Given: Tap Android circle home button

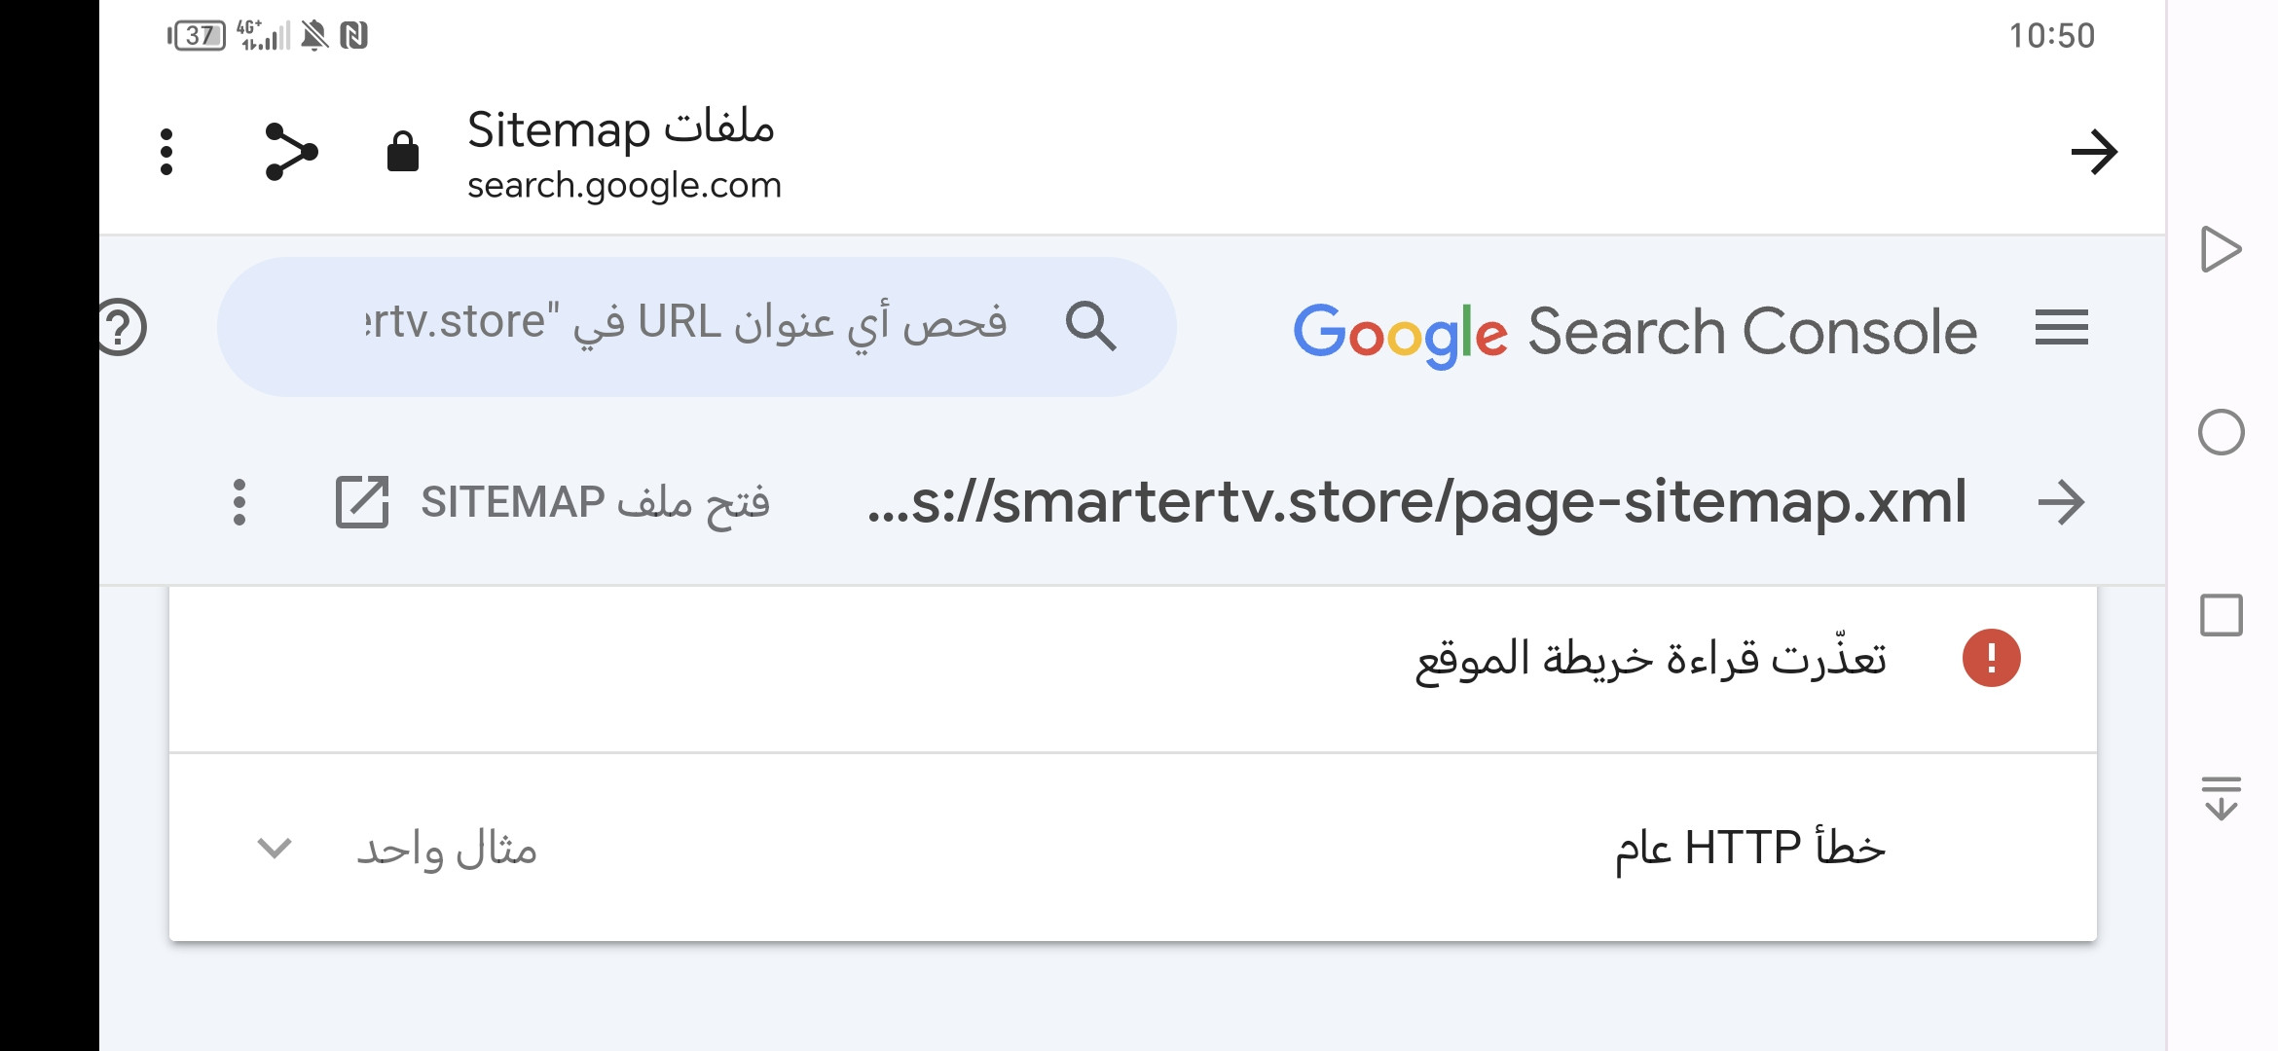Looking at the screenshot, I should (2221, 432).
